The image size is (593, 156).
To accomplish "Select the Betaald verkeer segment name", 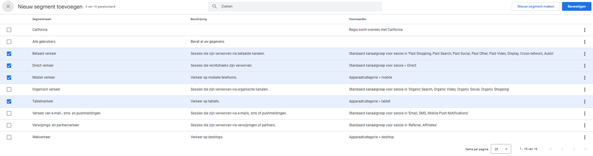I will pos(44,54).
